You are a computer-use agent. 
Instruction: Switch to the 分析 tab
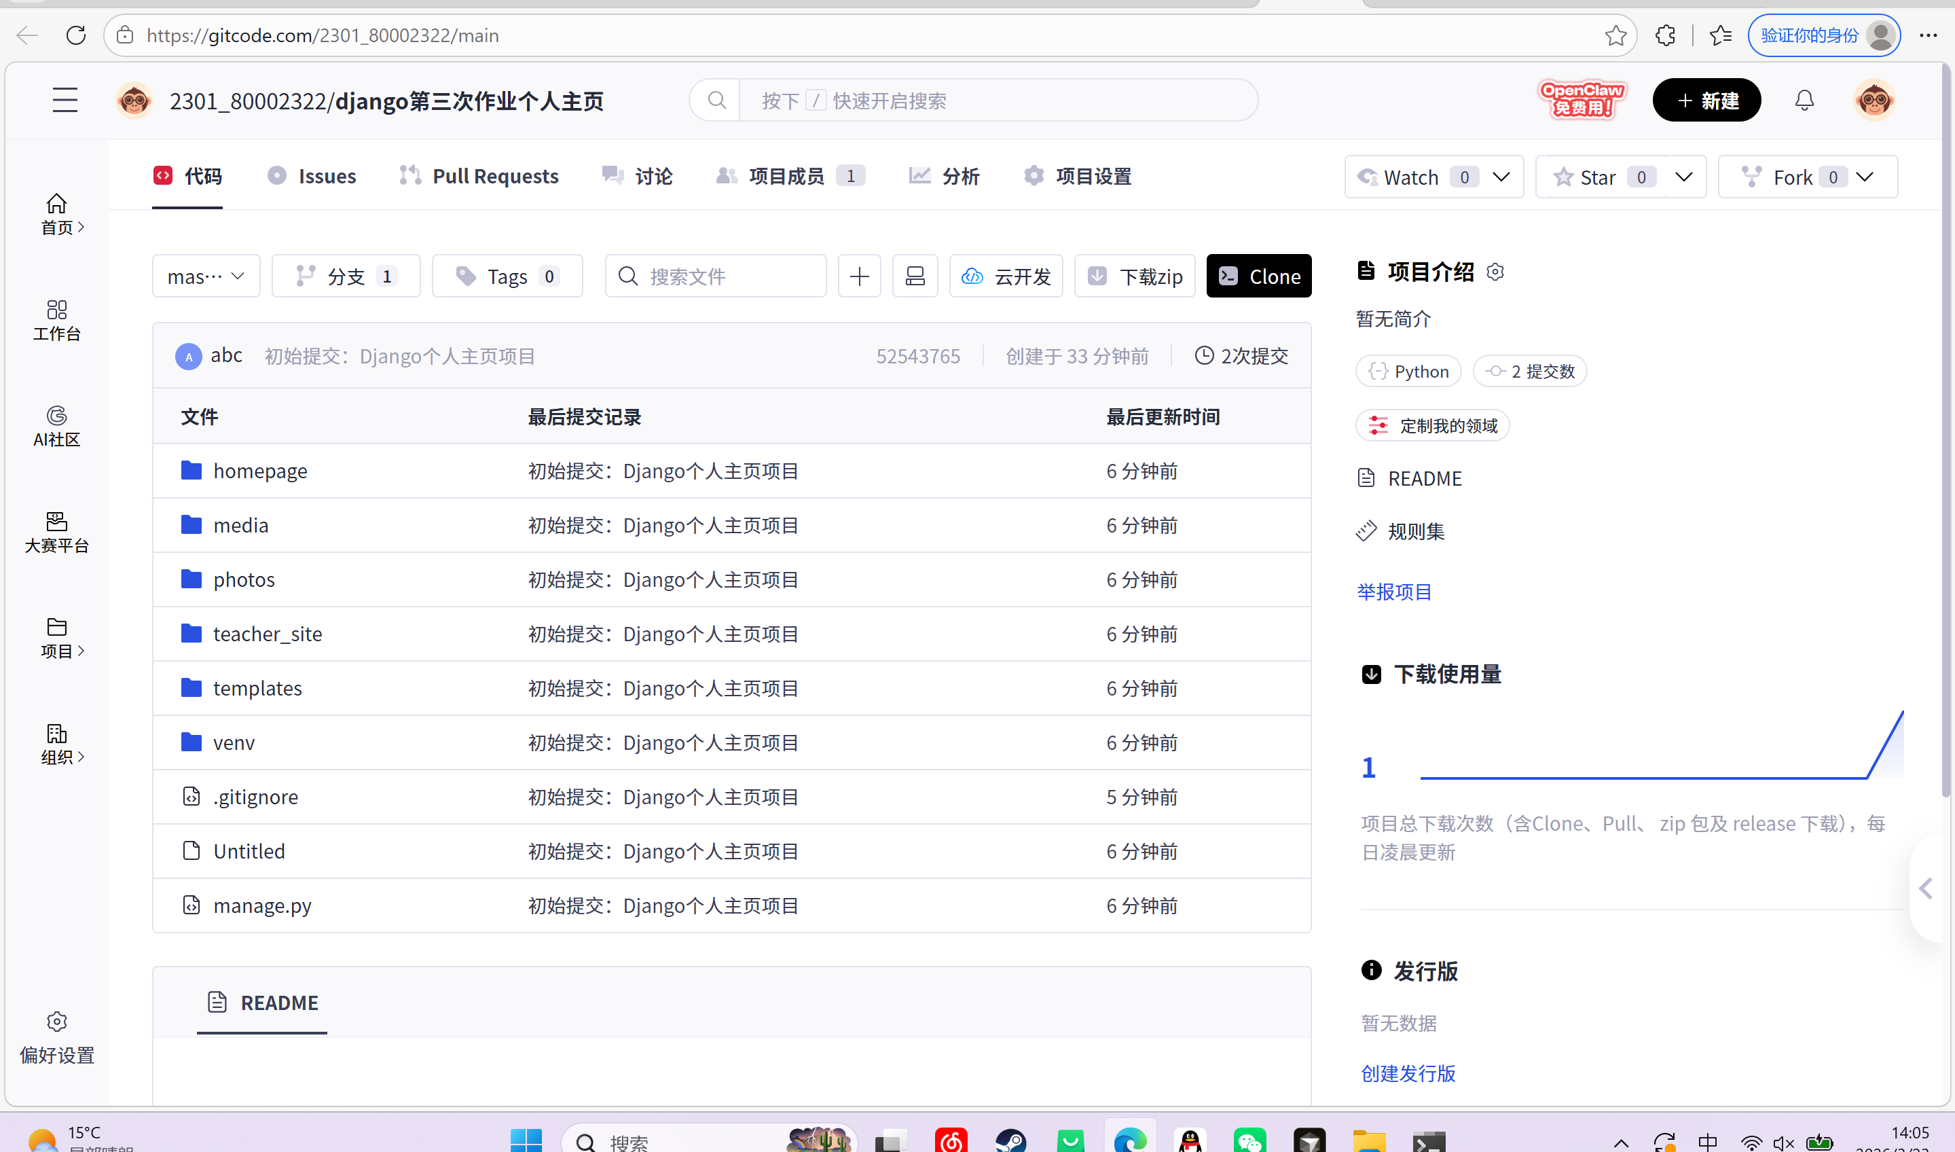pos(944,176)
